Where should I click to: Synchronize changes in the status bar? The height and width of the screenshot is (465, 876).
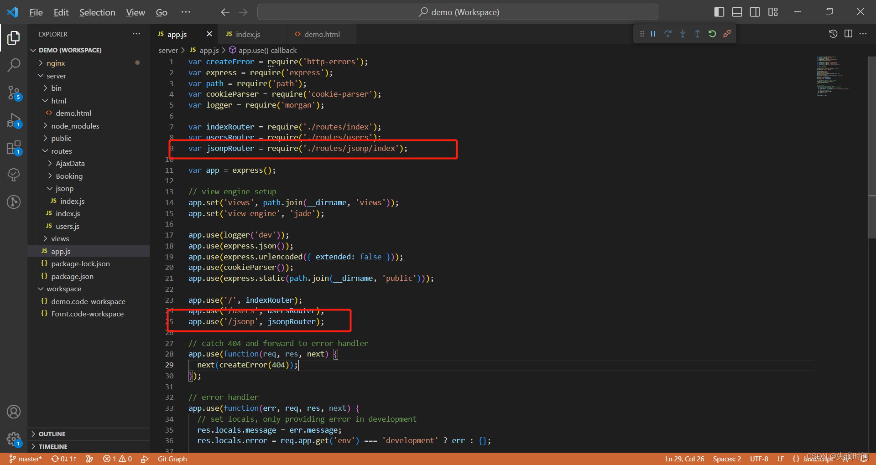pos(64,459)
